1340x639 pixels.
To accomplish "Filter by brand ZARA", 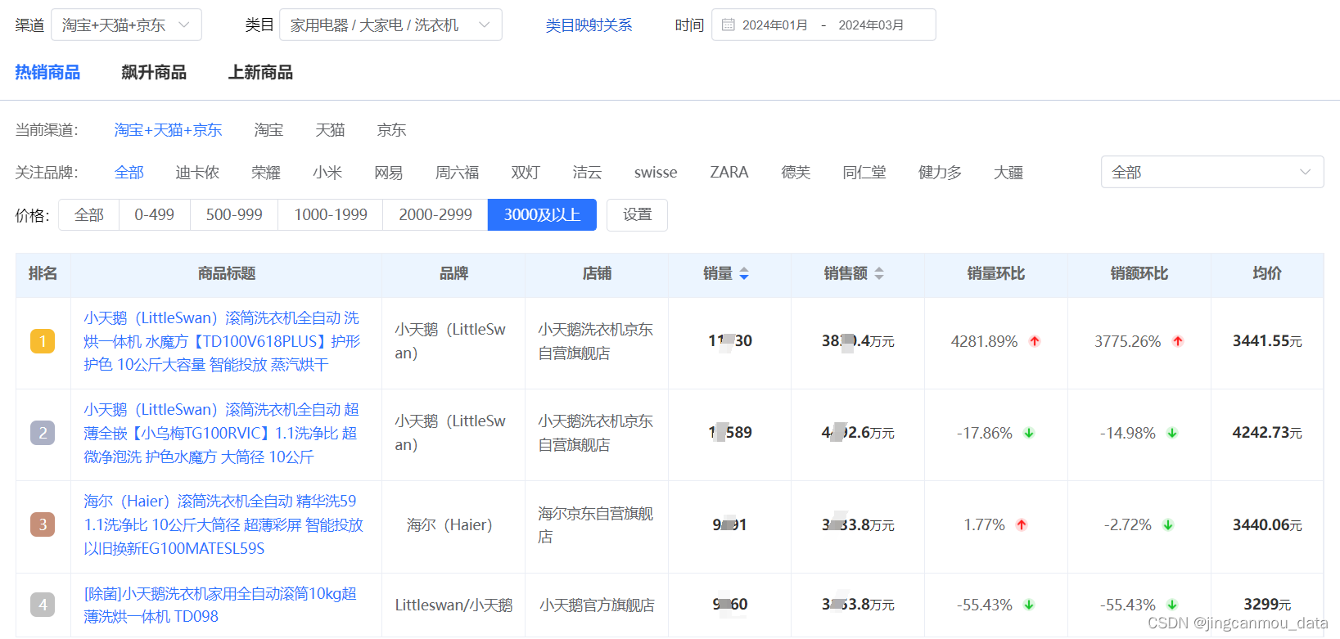I will tap(729, 173).
